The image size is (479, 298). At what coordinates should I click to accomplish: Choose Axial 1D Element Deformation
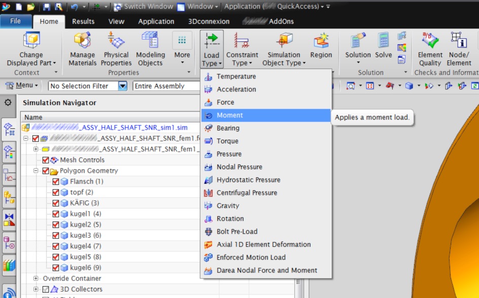coord(266,245)
